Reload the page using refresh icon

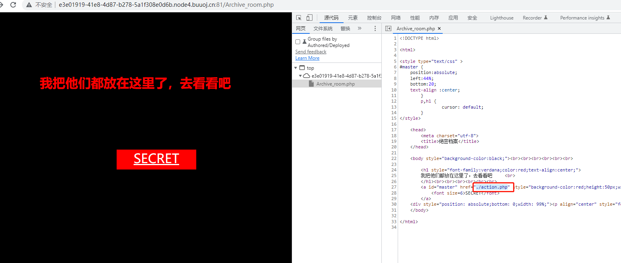(x=13, y=5)
